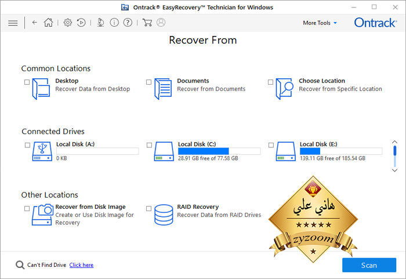
Task: Click "28.91 GB free of 77.58 GB" text
Action: [x=208, y=158]
